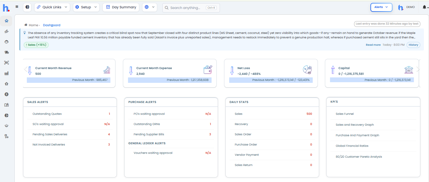This screenshot has width=429, height=182.
Task: Open the wrench tools sidebar icon
Action: click(6, 136)
